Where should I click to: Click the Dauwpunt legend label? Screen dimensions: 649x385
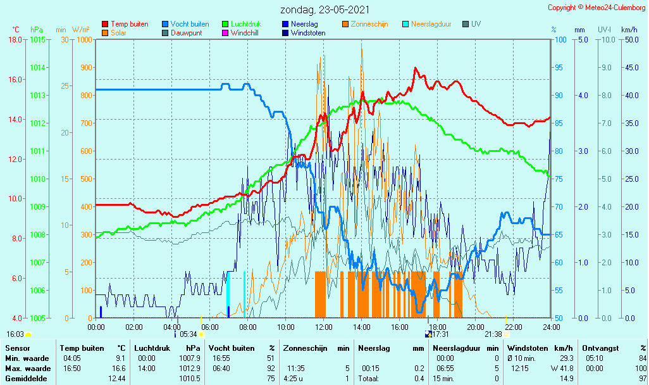pyautogui.click(x=186, y=33)
